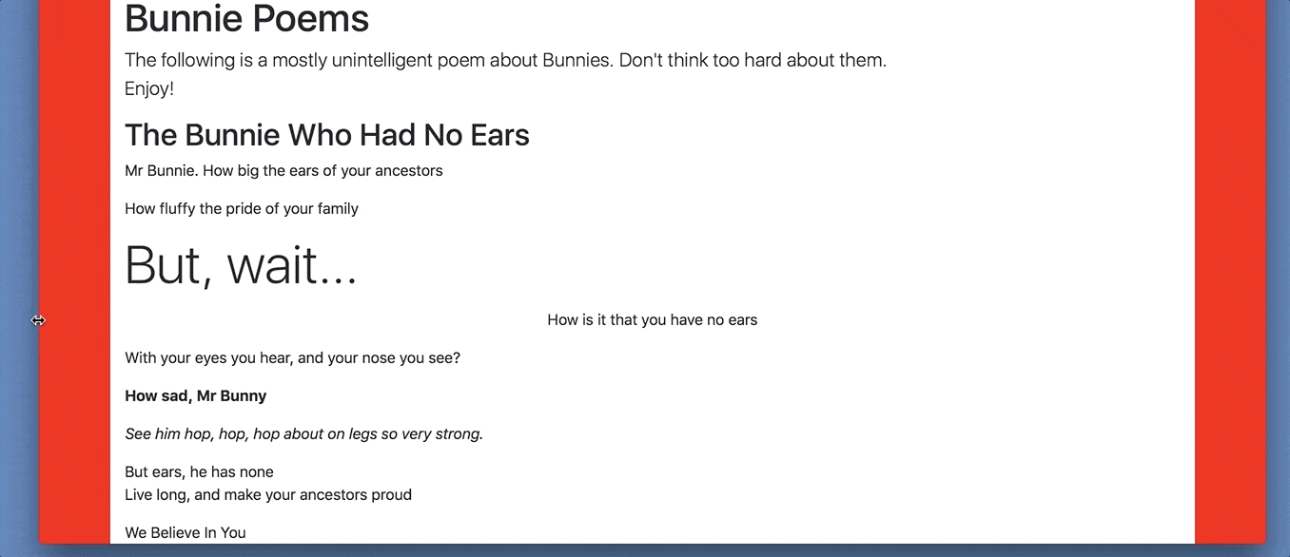Click empty white space right of 'But, wait...'
This screenshot has height=557, width=1290.
(761, 263)
